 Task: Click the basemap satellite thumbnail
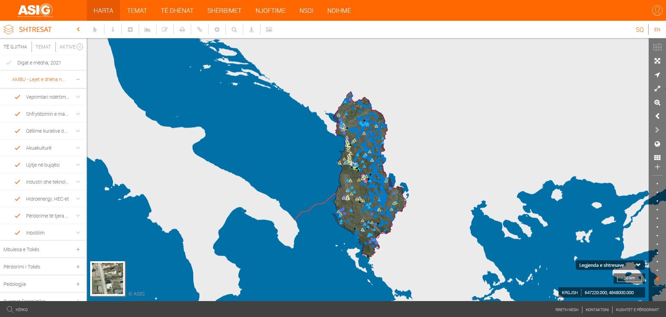(108, 279)
